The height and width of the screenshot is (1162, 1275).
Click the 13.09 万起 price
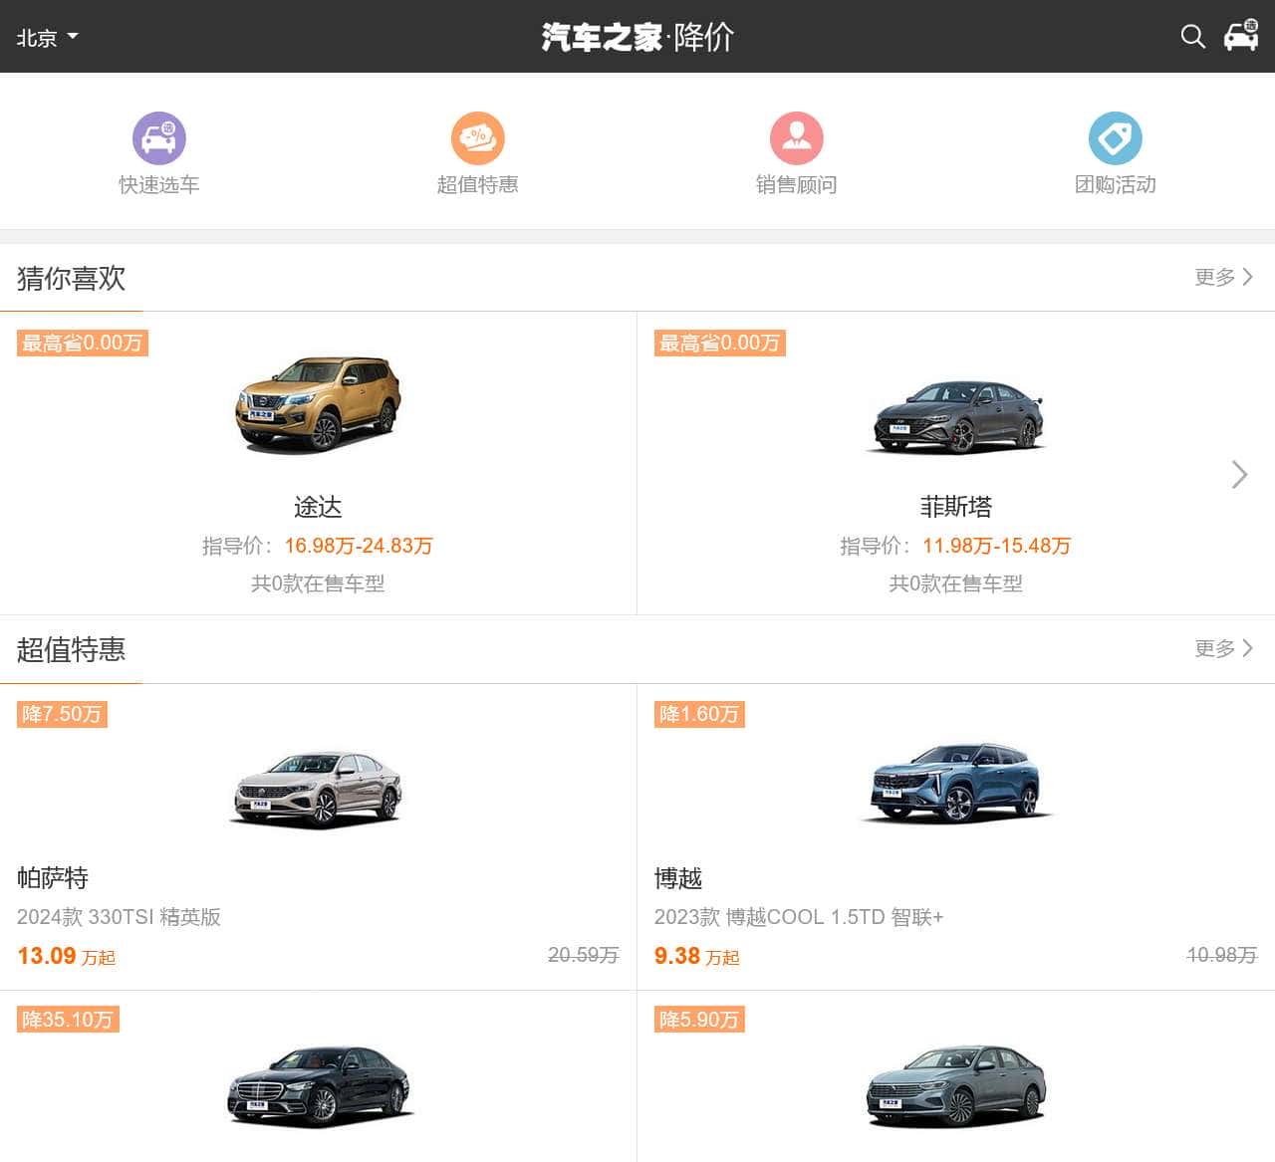coord(67,956)
